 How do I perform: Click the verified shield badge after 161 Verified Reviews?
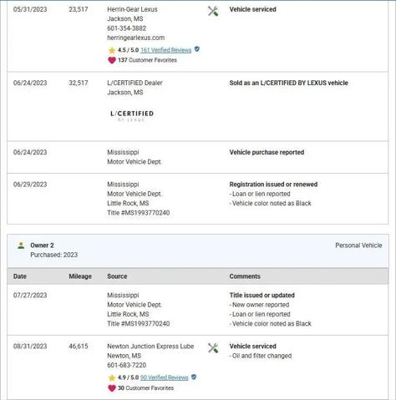[197, 49]
